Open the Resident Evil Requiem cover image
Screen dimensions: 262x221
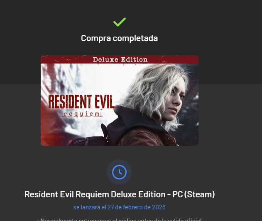point(120,101)
